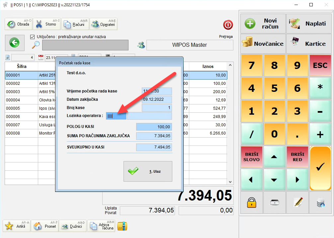Click the green back arrow button
Screen dimensions: 334x238
[14, 42]
